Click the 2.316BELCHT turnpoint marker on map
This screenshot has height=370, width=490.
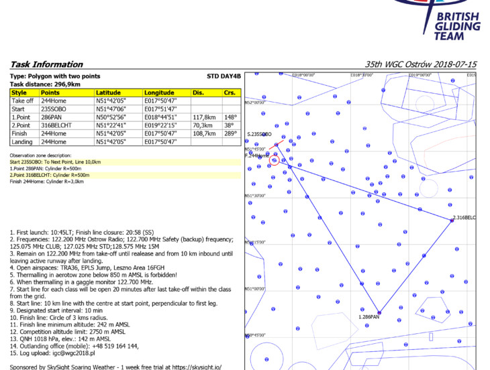pos(452,219)
